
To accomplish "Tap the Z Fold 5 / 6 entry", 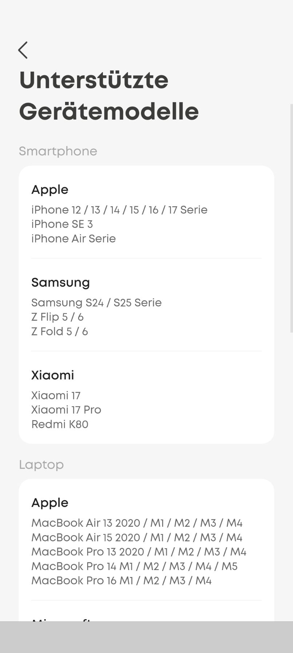I will (60, 331).
